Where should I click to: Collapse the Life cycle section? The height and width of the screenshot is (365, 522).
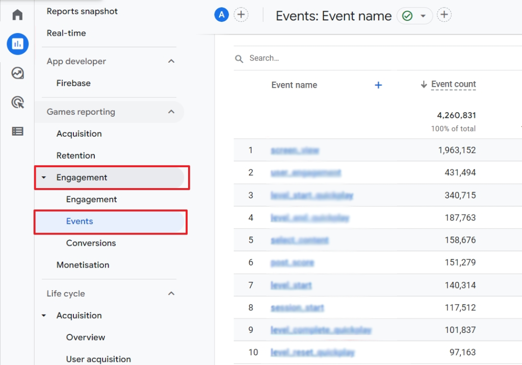pyautogui.click(x=171, y=294)
